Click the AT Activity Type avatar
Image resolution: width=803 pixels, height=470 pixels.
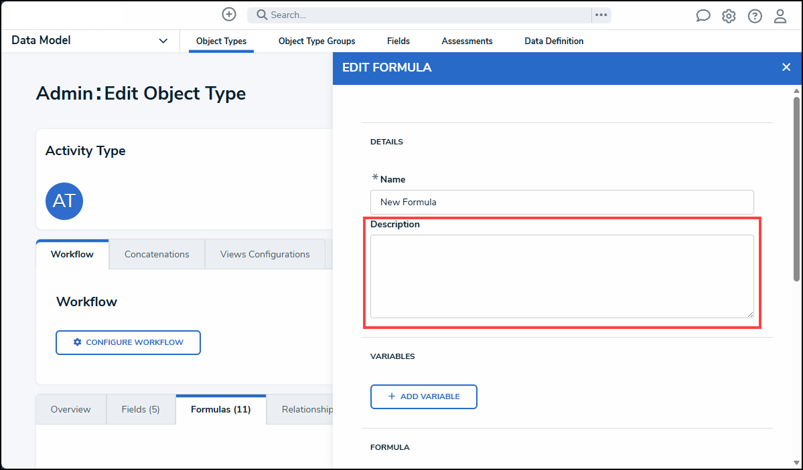[x=64, y=201]
